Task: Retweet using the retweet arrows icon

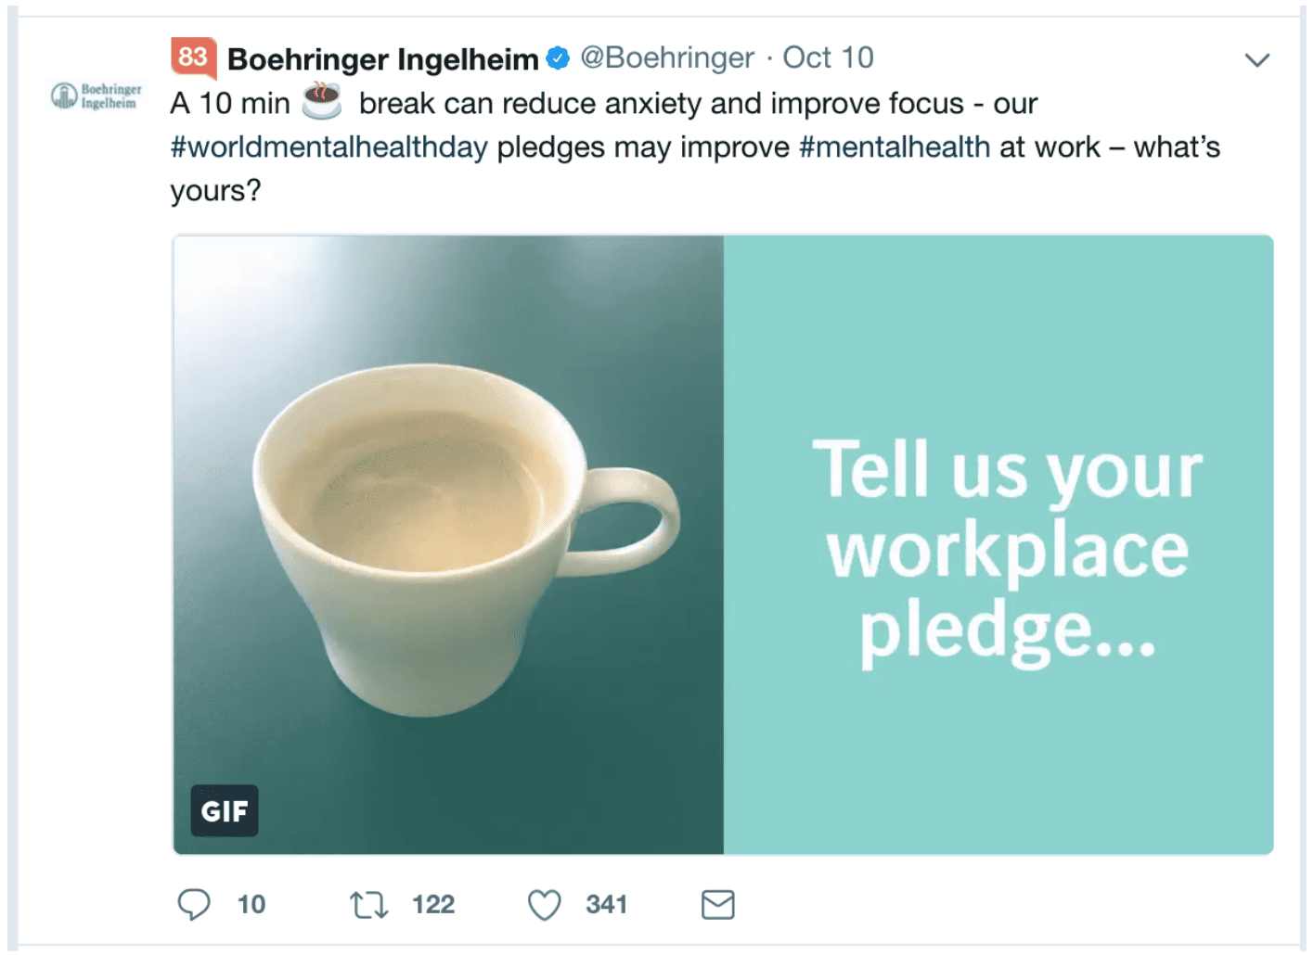Action: (x=368, y=904)
